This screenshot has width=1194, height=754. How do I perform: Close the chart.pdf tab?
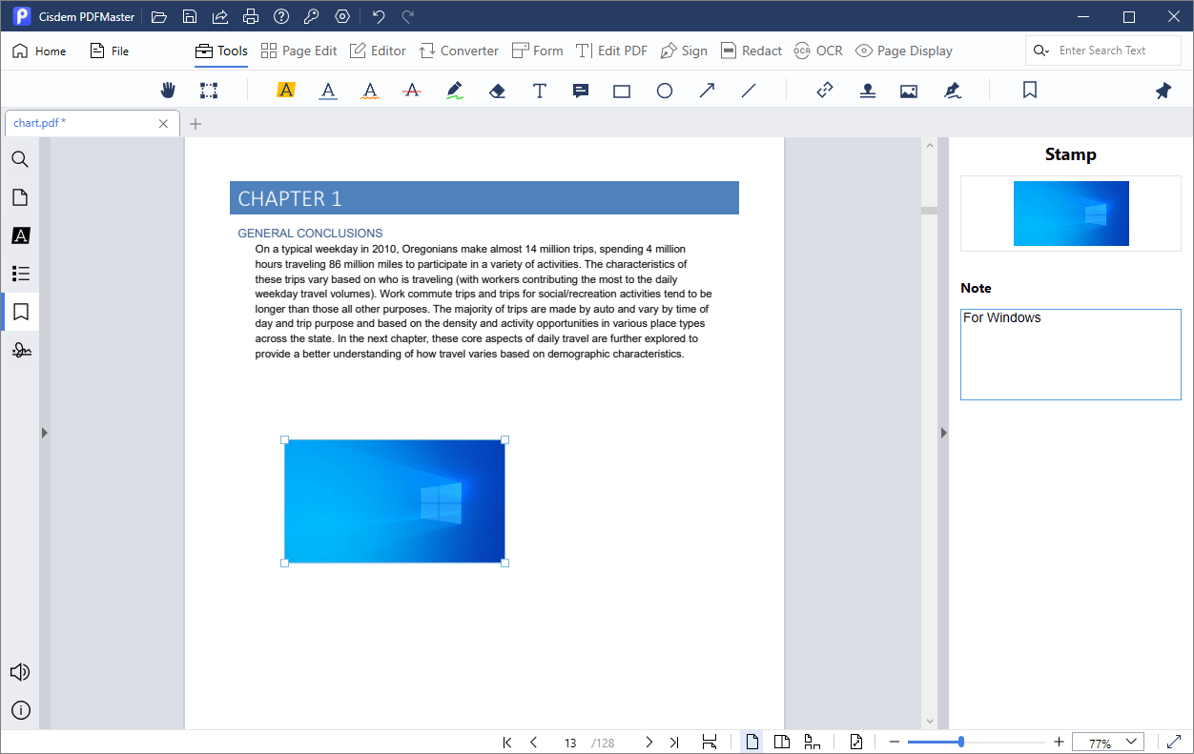[163, 124]
